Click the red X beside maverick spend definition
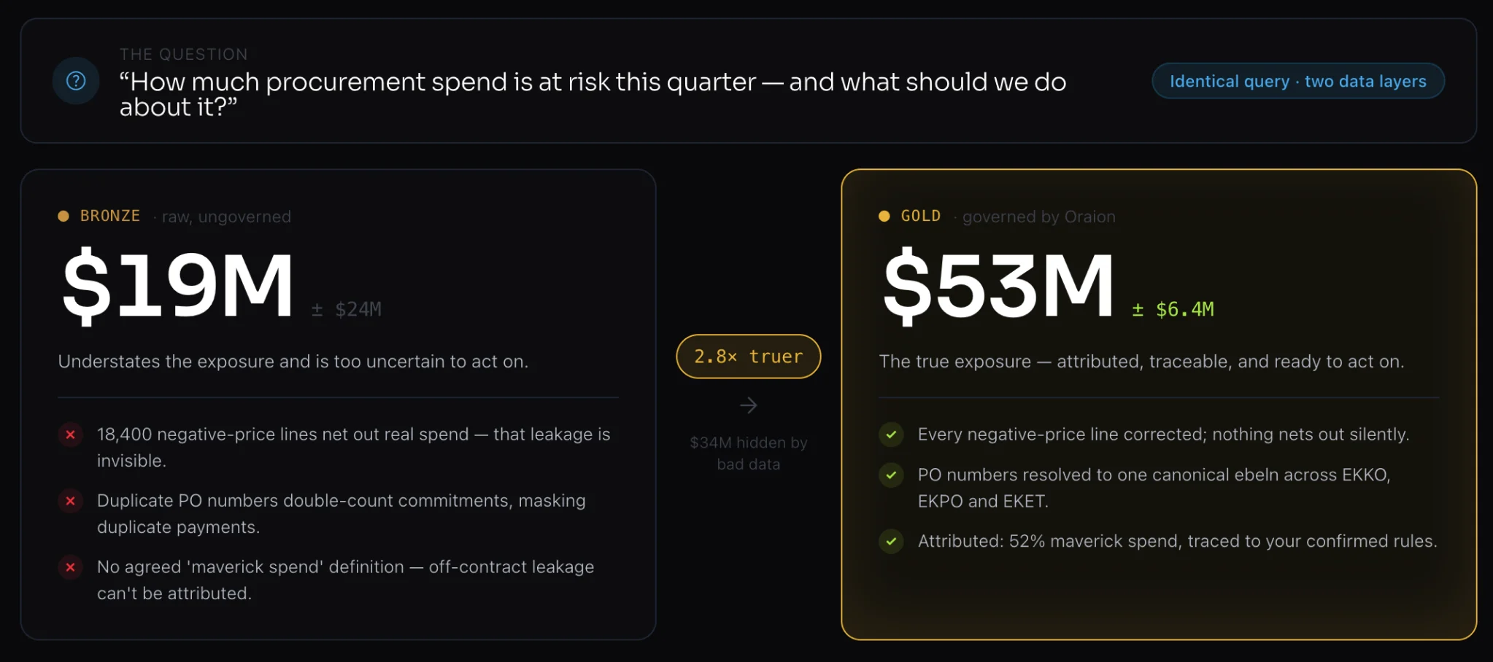 pos(70,567)
